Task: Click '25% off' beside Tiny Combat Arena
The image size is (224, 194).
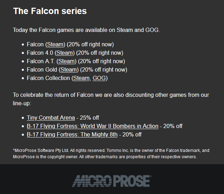Action: [x=89, y=118]
